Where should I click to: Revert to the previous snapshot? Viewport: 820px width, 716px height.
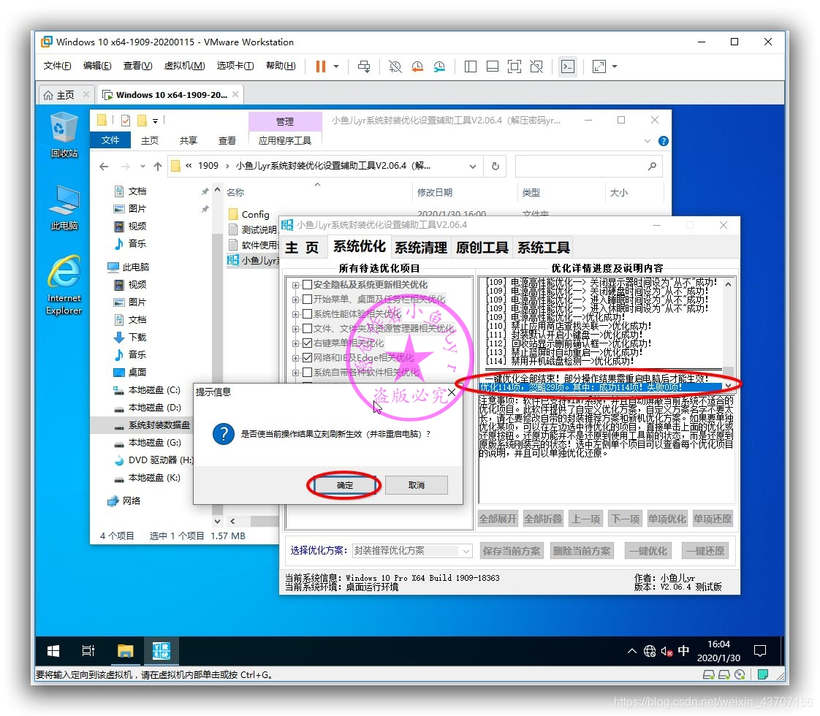(417, 66)
